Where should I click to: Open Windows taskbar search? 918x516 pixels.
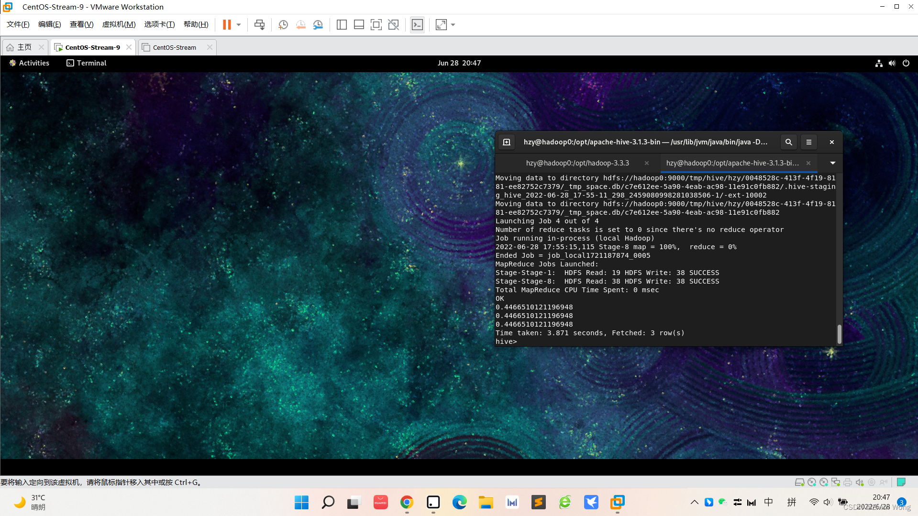[x=328, y=502]
